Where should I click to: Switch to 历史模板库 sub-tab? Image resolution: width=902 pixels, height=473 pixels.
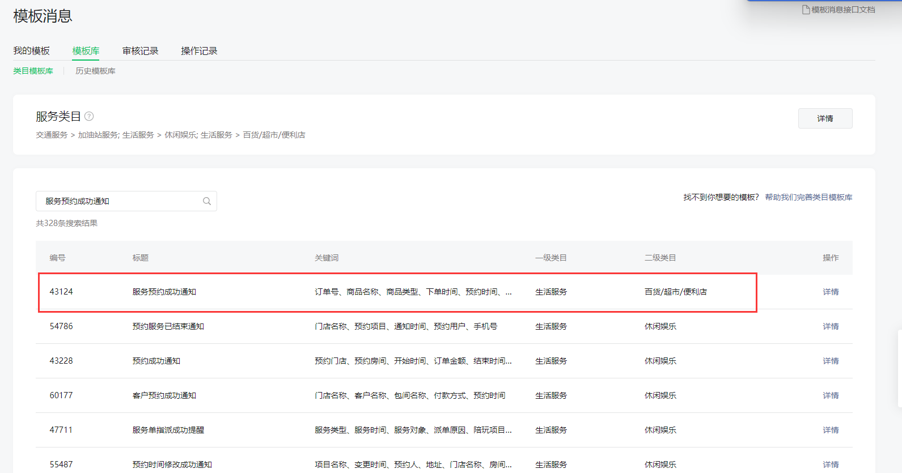click(95, 71)
